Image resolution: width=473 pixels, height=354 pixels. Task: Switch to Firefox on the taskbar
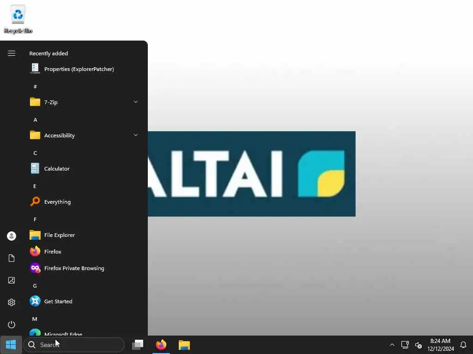click(161, 345)
